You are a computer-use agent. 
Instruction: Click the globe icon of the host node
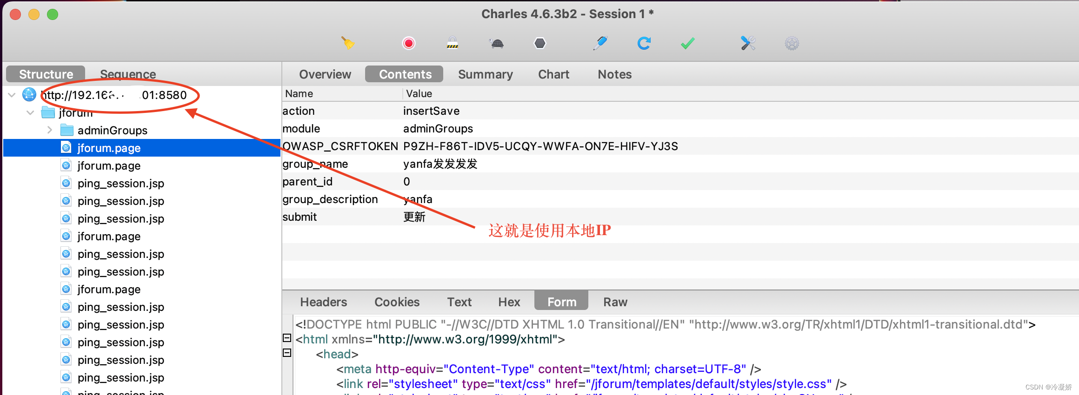(29, 95)
